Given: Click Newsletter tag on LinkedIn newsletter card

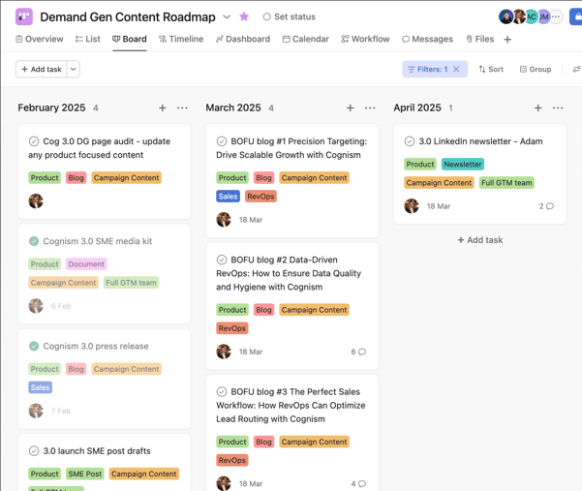Looking at the screenshot, I should 463,164.
